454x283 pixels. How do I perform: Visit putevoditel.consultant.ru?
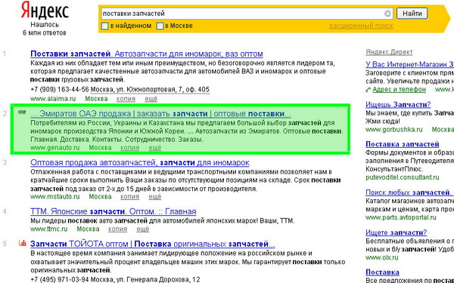[x=403, y=177]
